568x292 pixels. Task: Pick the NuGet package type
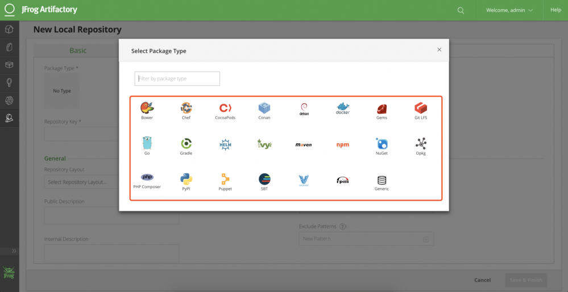(382, 146)
